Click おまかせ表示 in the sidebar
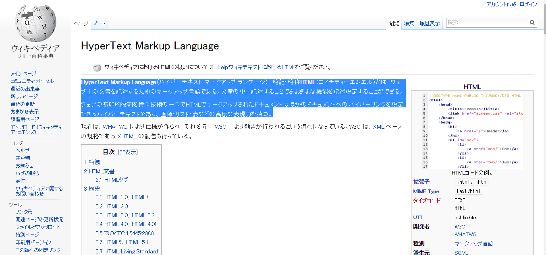Image resolution: width=546 pixels, height=255 pixels. click(25, 111)
